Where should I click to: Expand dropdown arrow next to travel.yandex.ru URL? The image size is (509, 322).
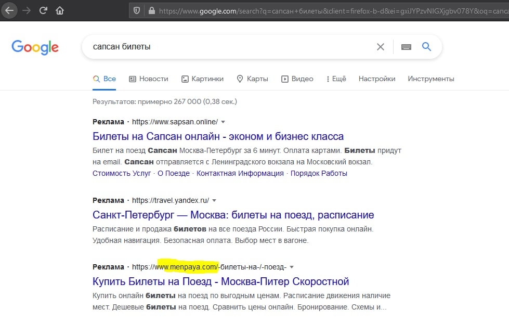[214, 200]
